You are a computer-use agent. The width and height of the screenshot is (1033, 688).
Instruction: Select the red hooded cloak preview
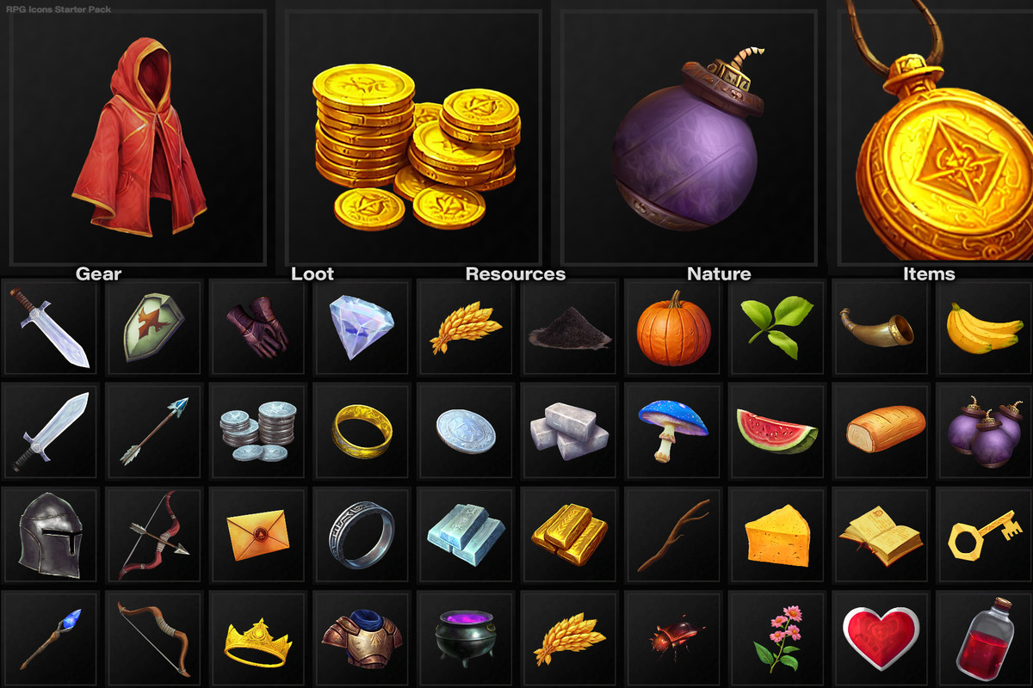[139, 138]
